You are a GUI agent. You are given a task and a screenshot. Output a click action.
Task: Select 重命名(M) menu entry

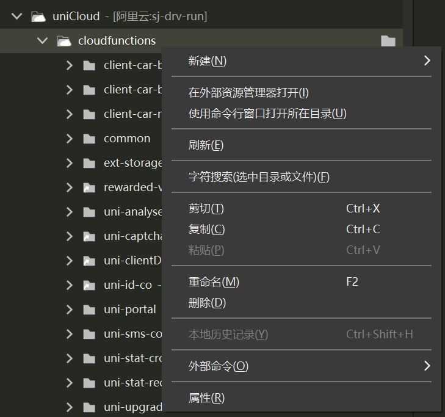pos(214,282)
